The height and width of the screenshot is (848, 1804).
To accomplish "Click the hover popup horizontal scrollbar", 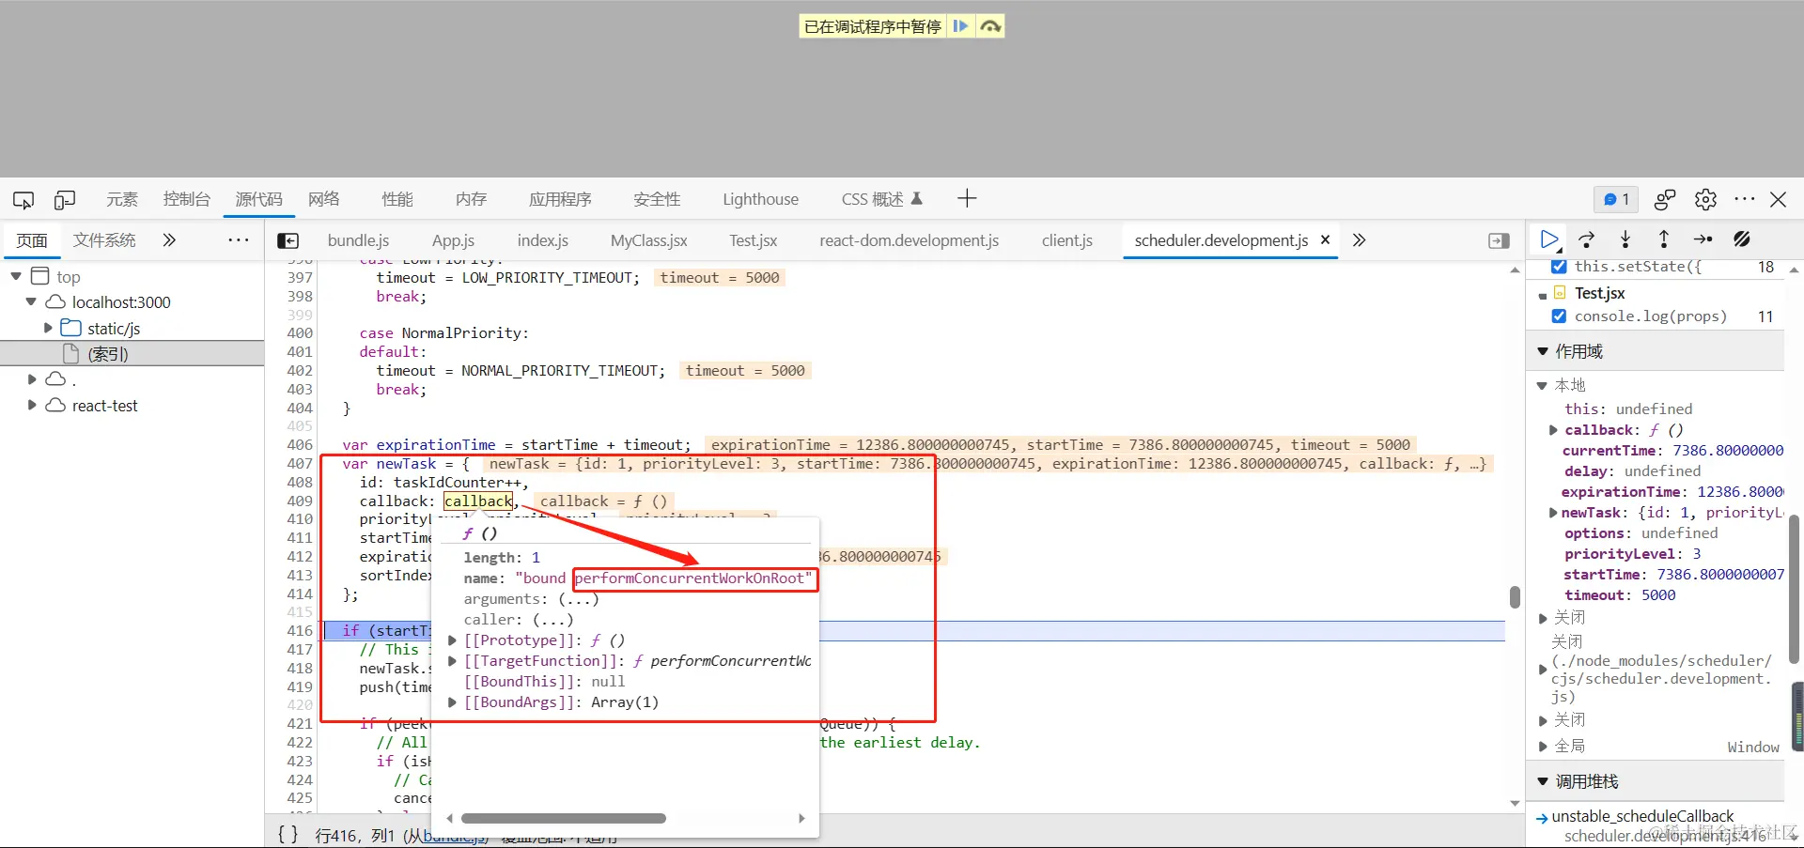I will [564, 818].
